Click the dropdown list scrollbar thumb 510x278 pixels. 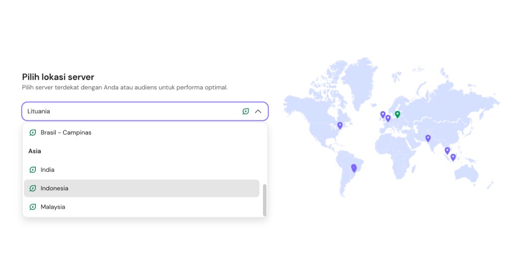[265, 200]
